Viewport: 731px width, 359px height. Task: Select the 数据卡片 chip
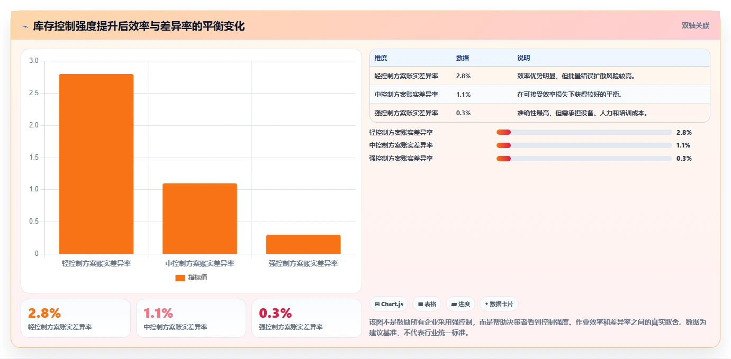tap(499, 304)
